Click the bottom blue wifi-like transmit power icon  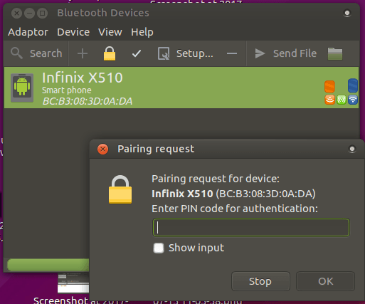(x=353, y=100)
